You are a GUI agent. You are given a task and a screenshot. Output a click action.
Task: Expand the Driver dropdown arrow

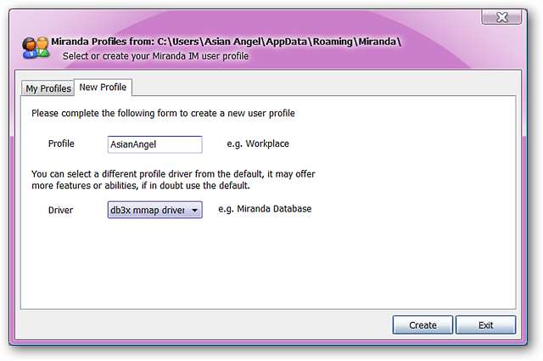coord(194,210)
